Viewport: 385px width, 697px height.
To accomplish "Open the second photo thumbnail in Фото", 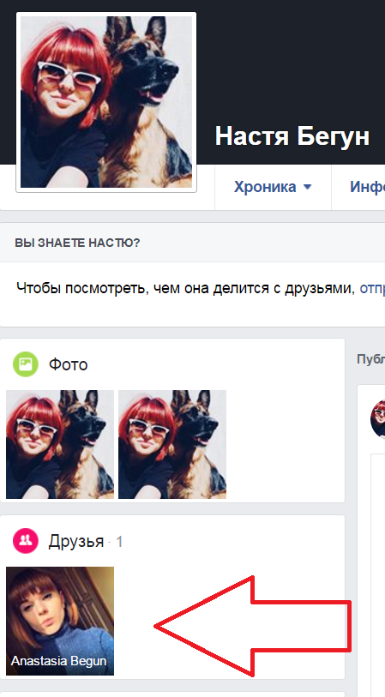I will (x=172, y=444).
